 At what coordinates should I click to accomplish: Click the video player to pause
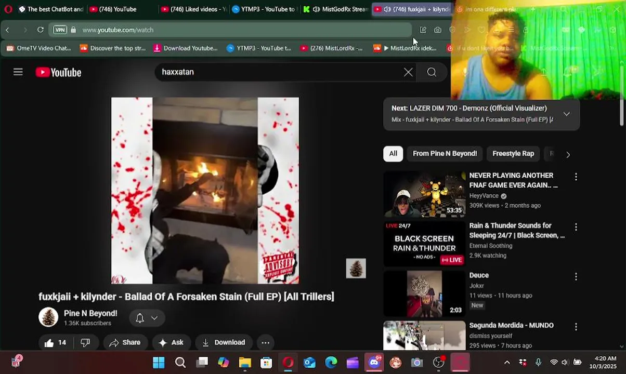click(205, 191)
